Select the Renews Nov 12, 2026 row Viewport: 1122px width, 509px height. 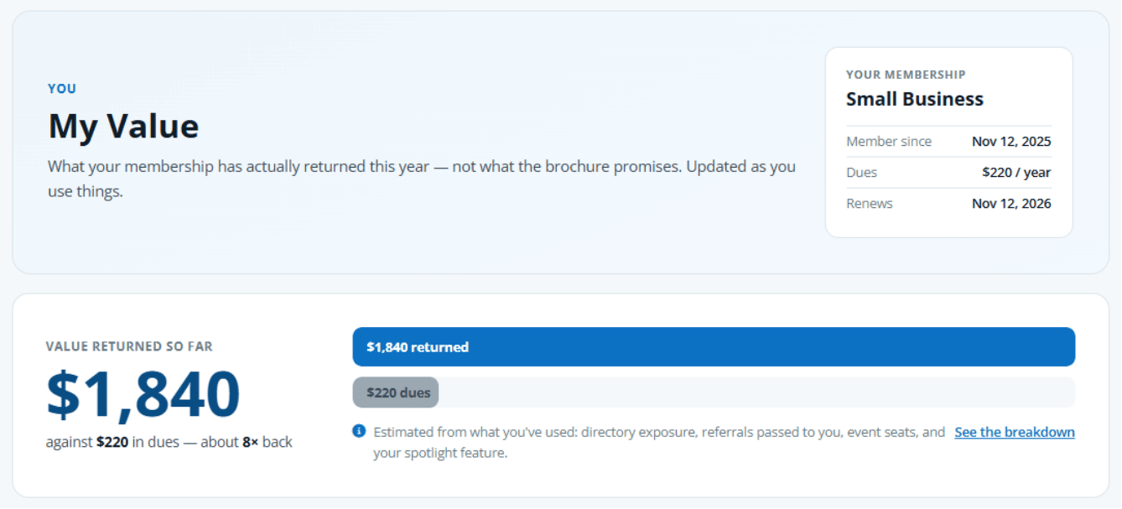(948, 203)
